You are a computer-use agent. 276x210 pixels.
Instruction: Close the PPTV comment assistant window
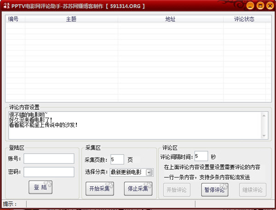point(270,6)
